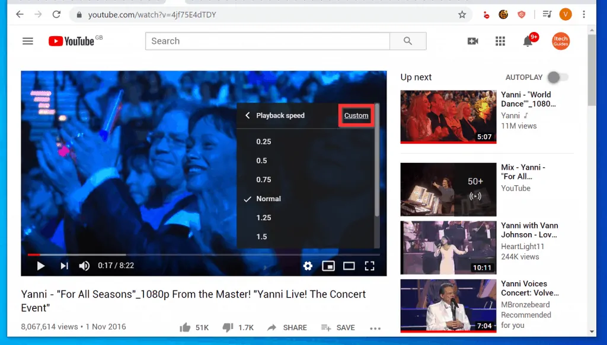607x345 pixels.
Task: Open the 'Yanni - "World Dance"' video title
Action: coord(528,99)
